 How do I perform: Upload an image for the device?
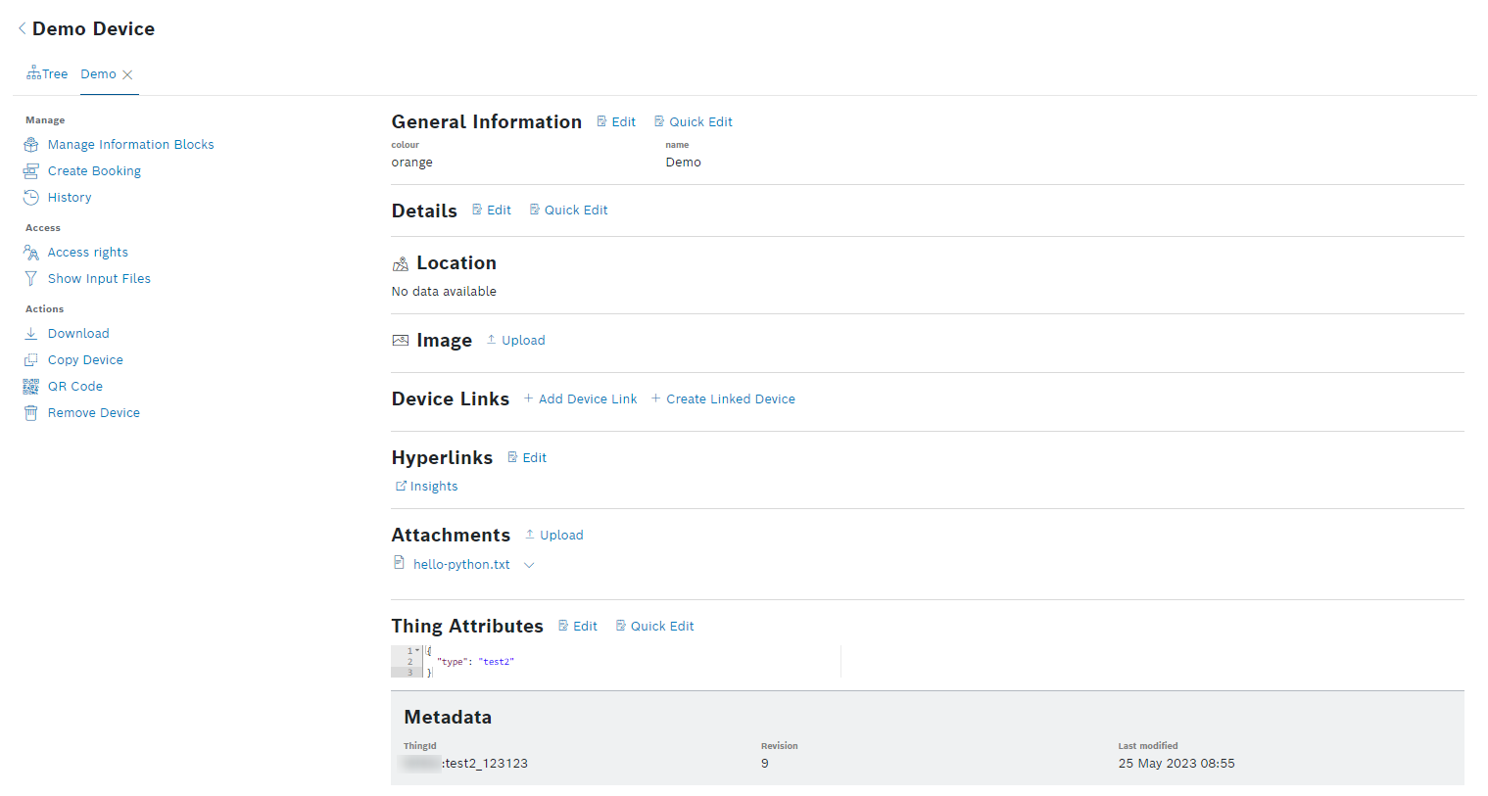click(515, 341)
